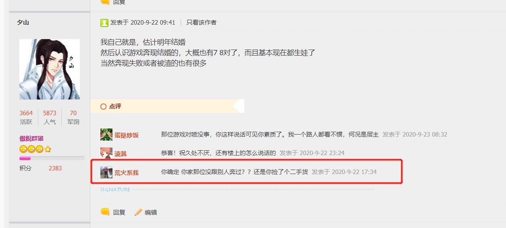Click the reply speech bubble icon near 编辑
Image resolution: width=506 pixels, height=228 pixels.
coord(105,212)
